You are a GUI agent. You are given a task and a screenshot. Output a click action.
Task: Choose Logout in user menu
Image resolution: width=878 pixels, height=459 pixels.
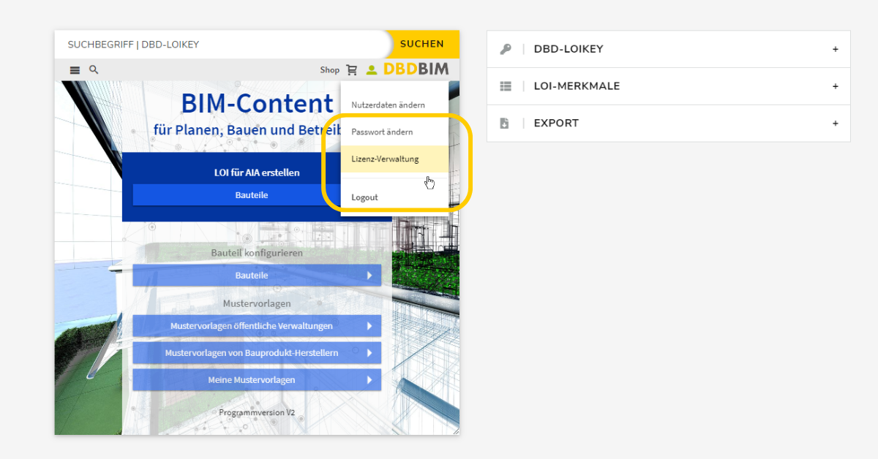coord(394,197)
